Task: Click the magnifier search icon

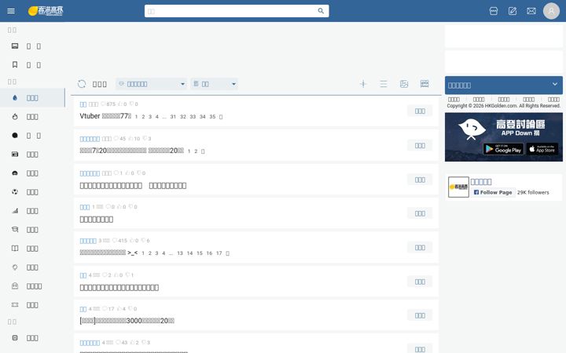Action: click(321, 11)
